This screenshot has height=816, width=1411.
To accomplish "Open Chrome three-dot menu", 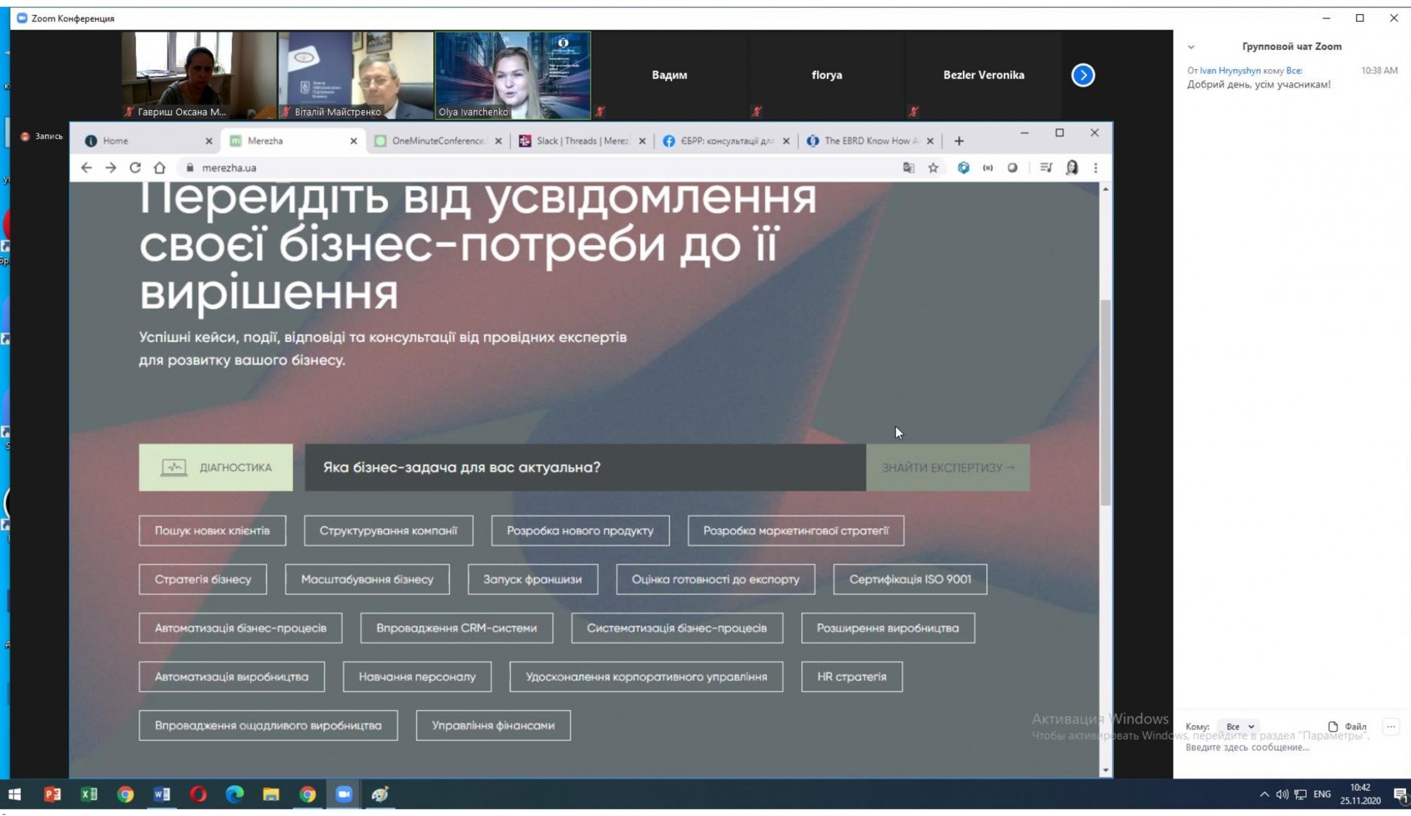I will click(1096, 168).
